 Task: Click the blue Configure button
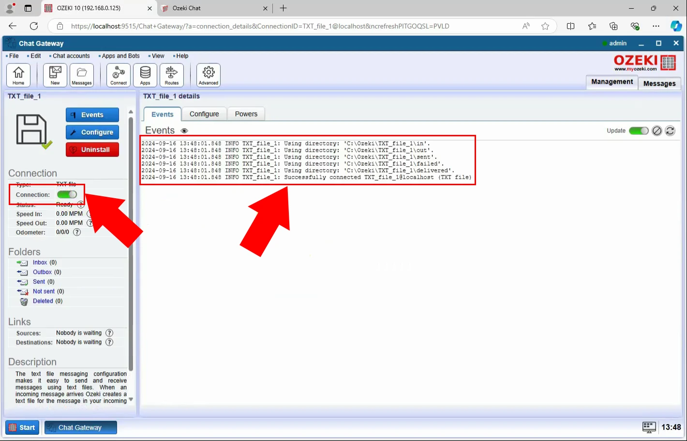pyautogui.click(x=92, y=132)
